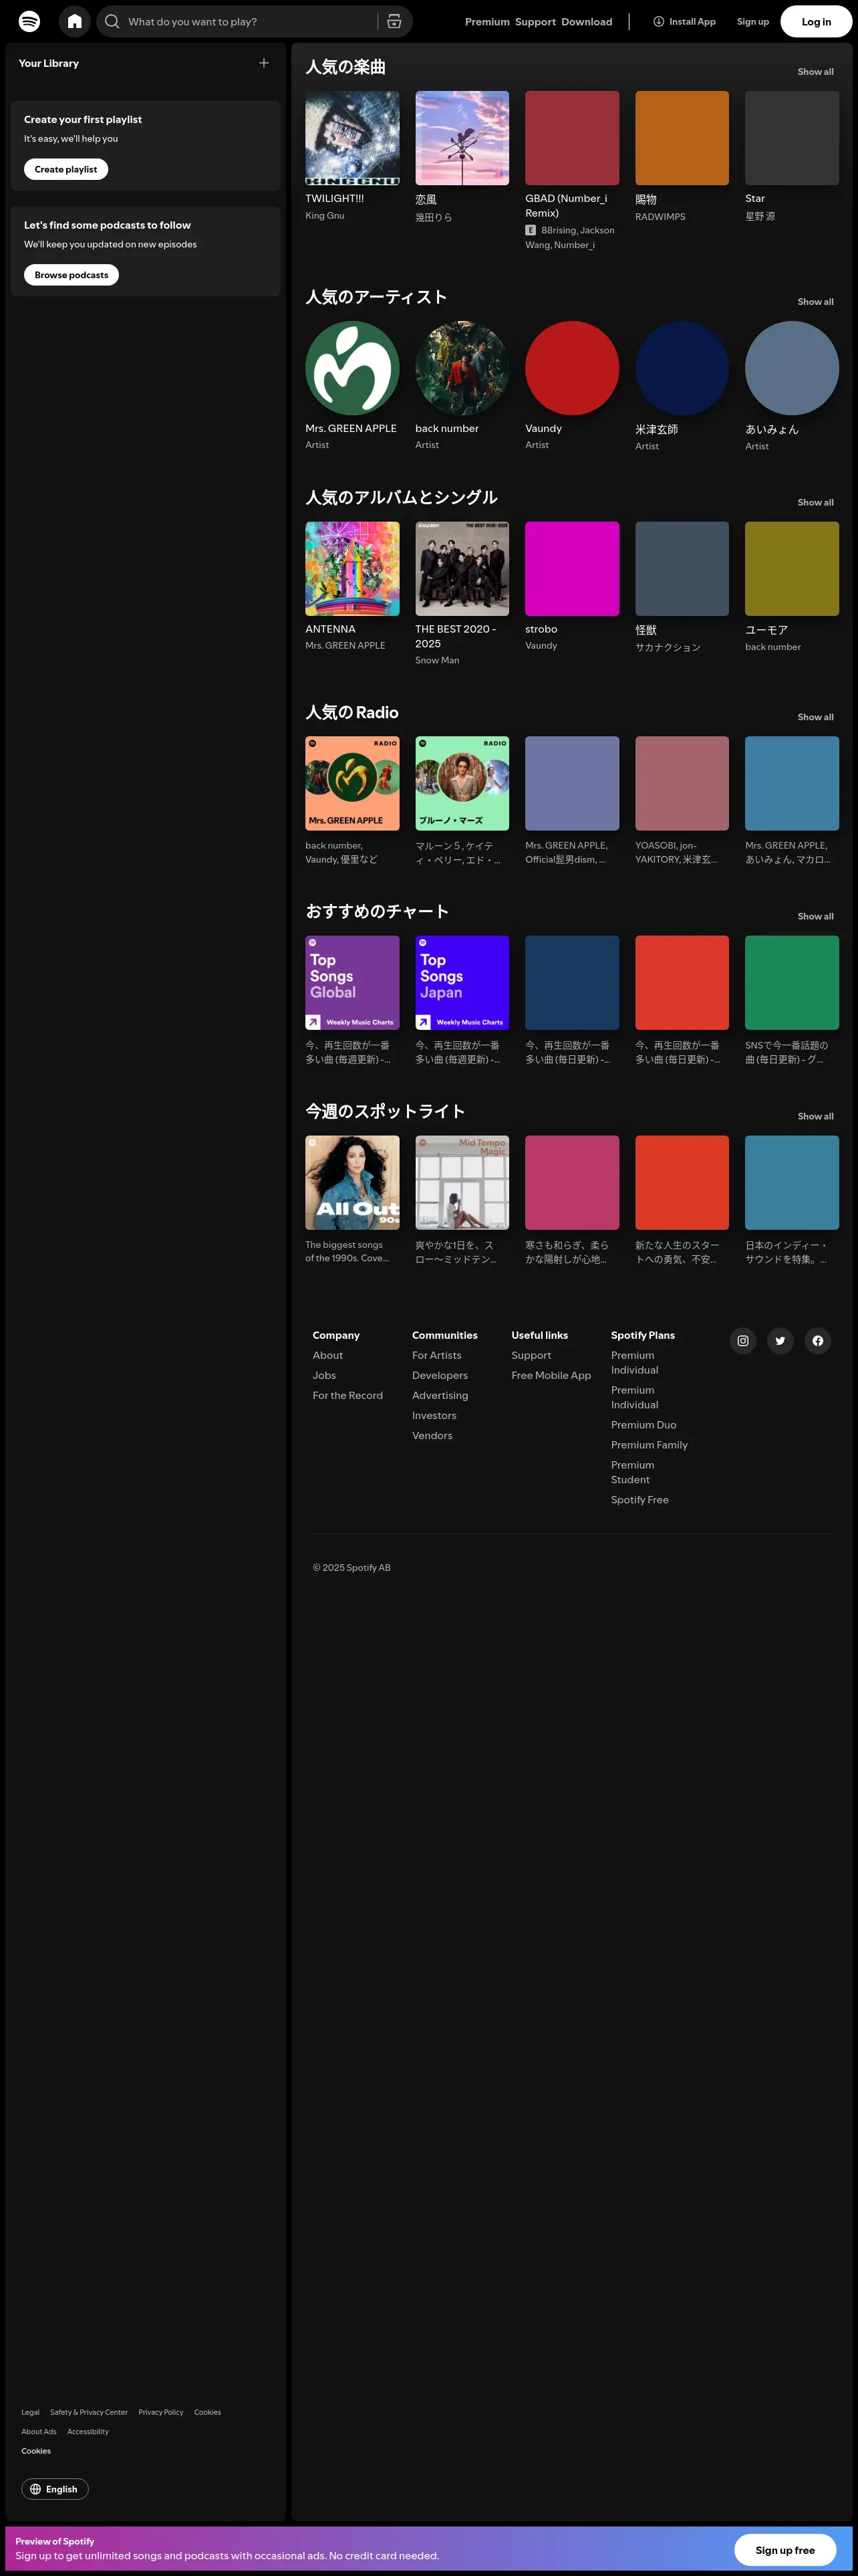Open the All Out 90s playlist cover
Image resolution: width=858 pixels, height=2576 pixels.
(x=353, y=1183)
